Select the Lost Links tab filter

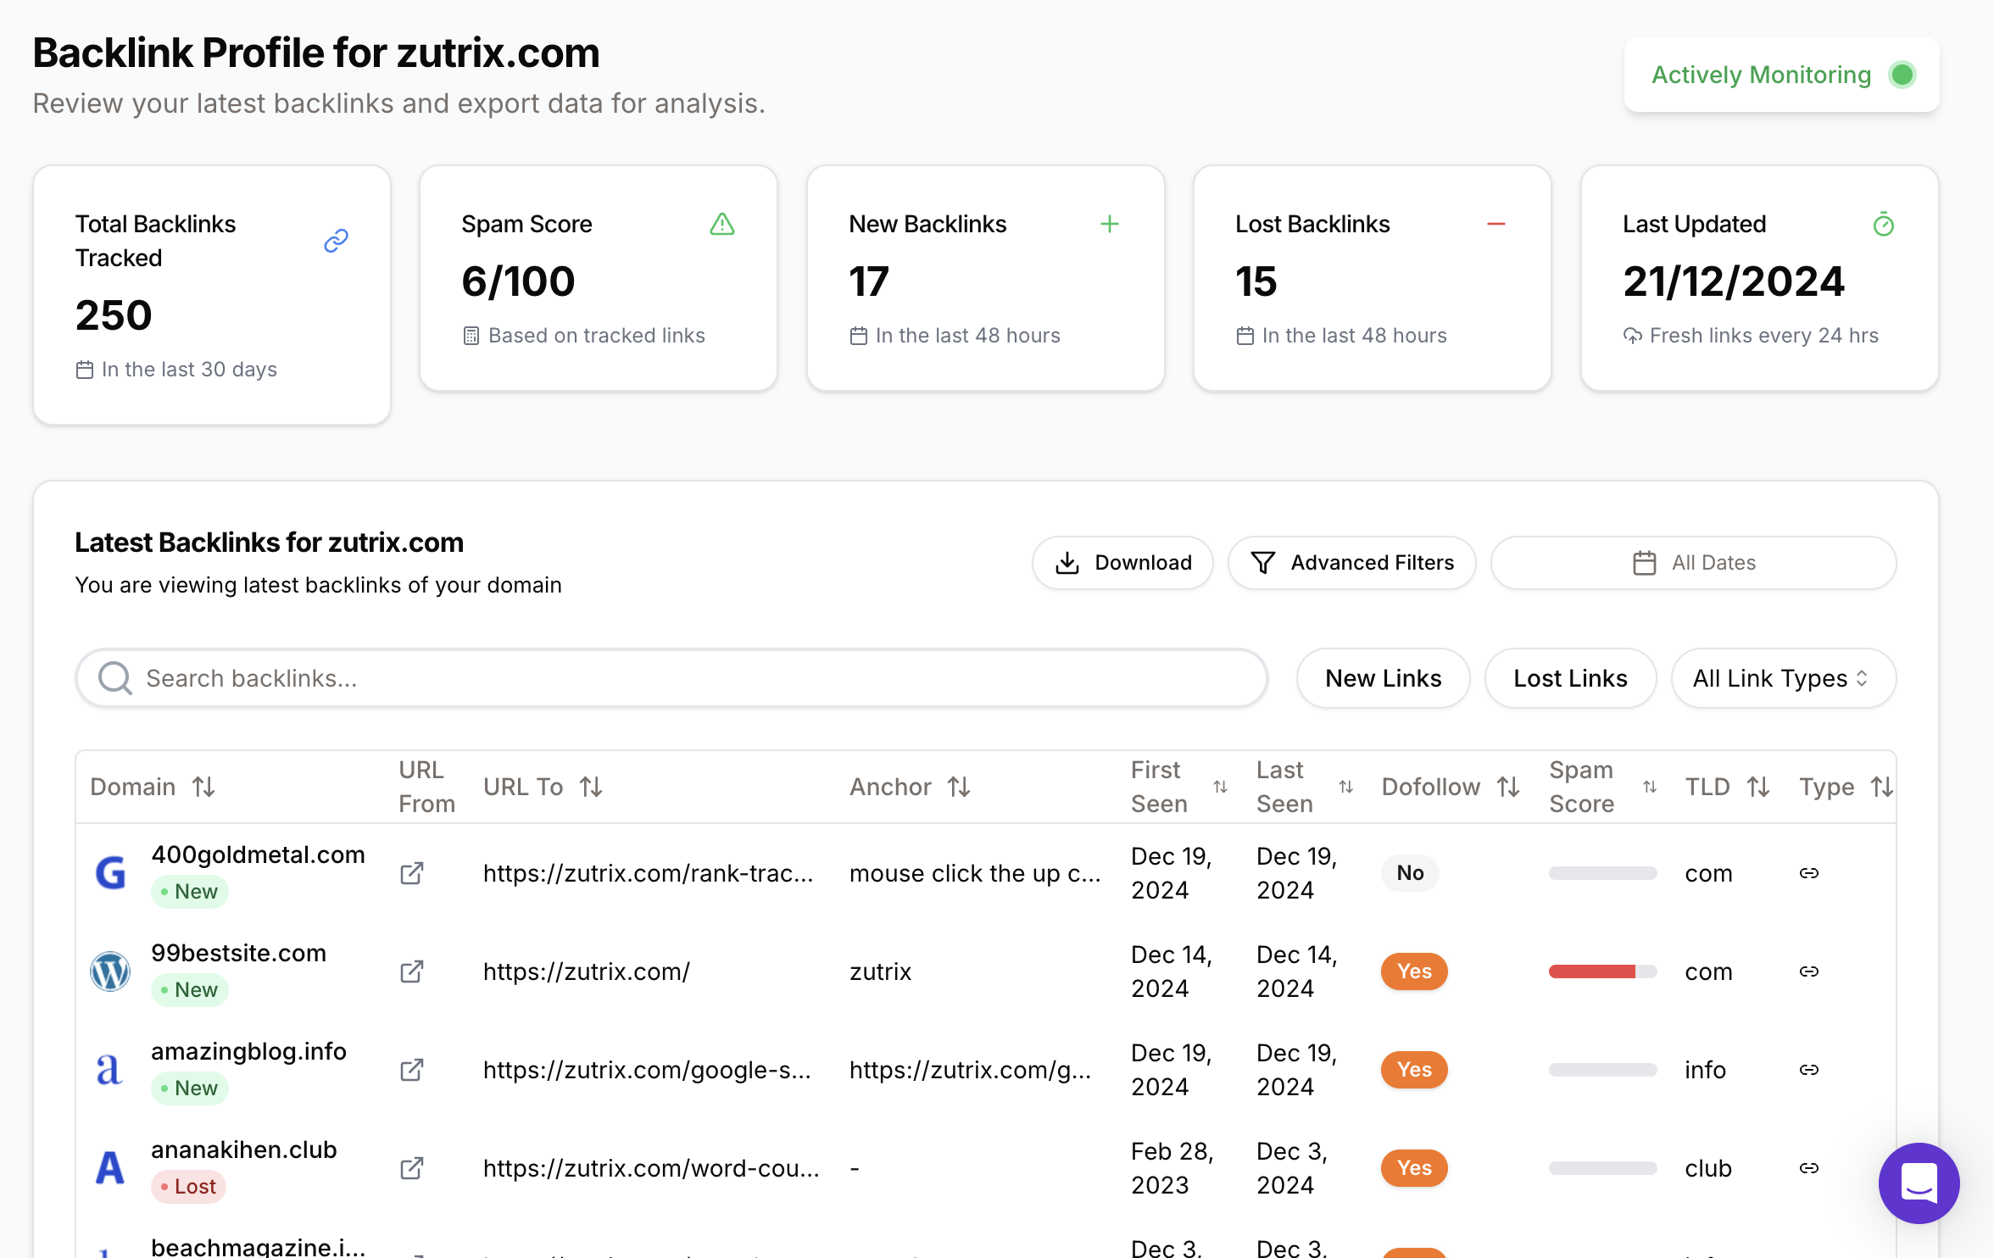tap(1569, 676)
